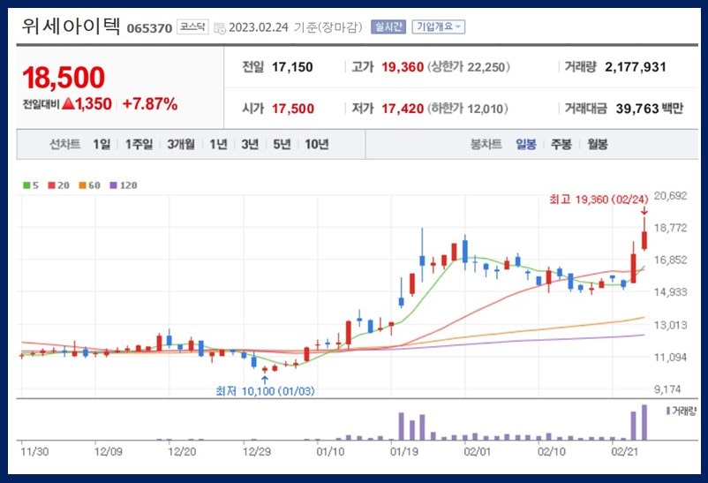The height and width of the screenshot is (483, 708).
Task: Click the calendar icon before the date
Action: (220, 28)
